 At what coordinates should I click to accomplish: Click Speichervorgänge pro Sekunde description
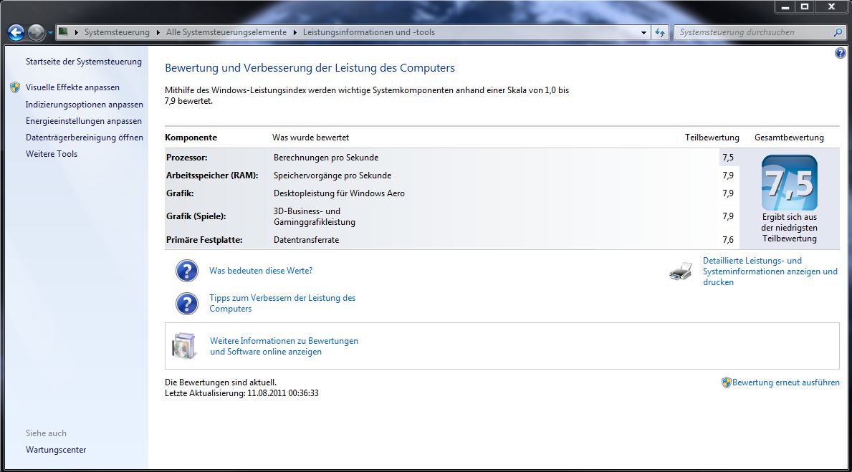[x=332, y=175]
